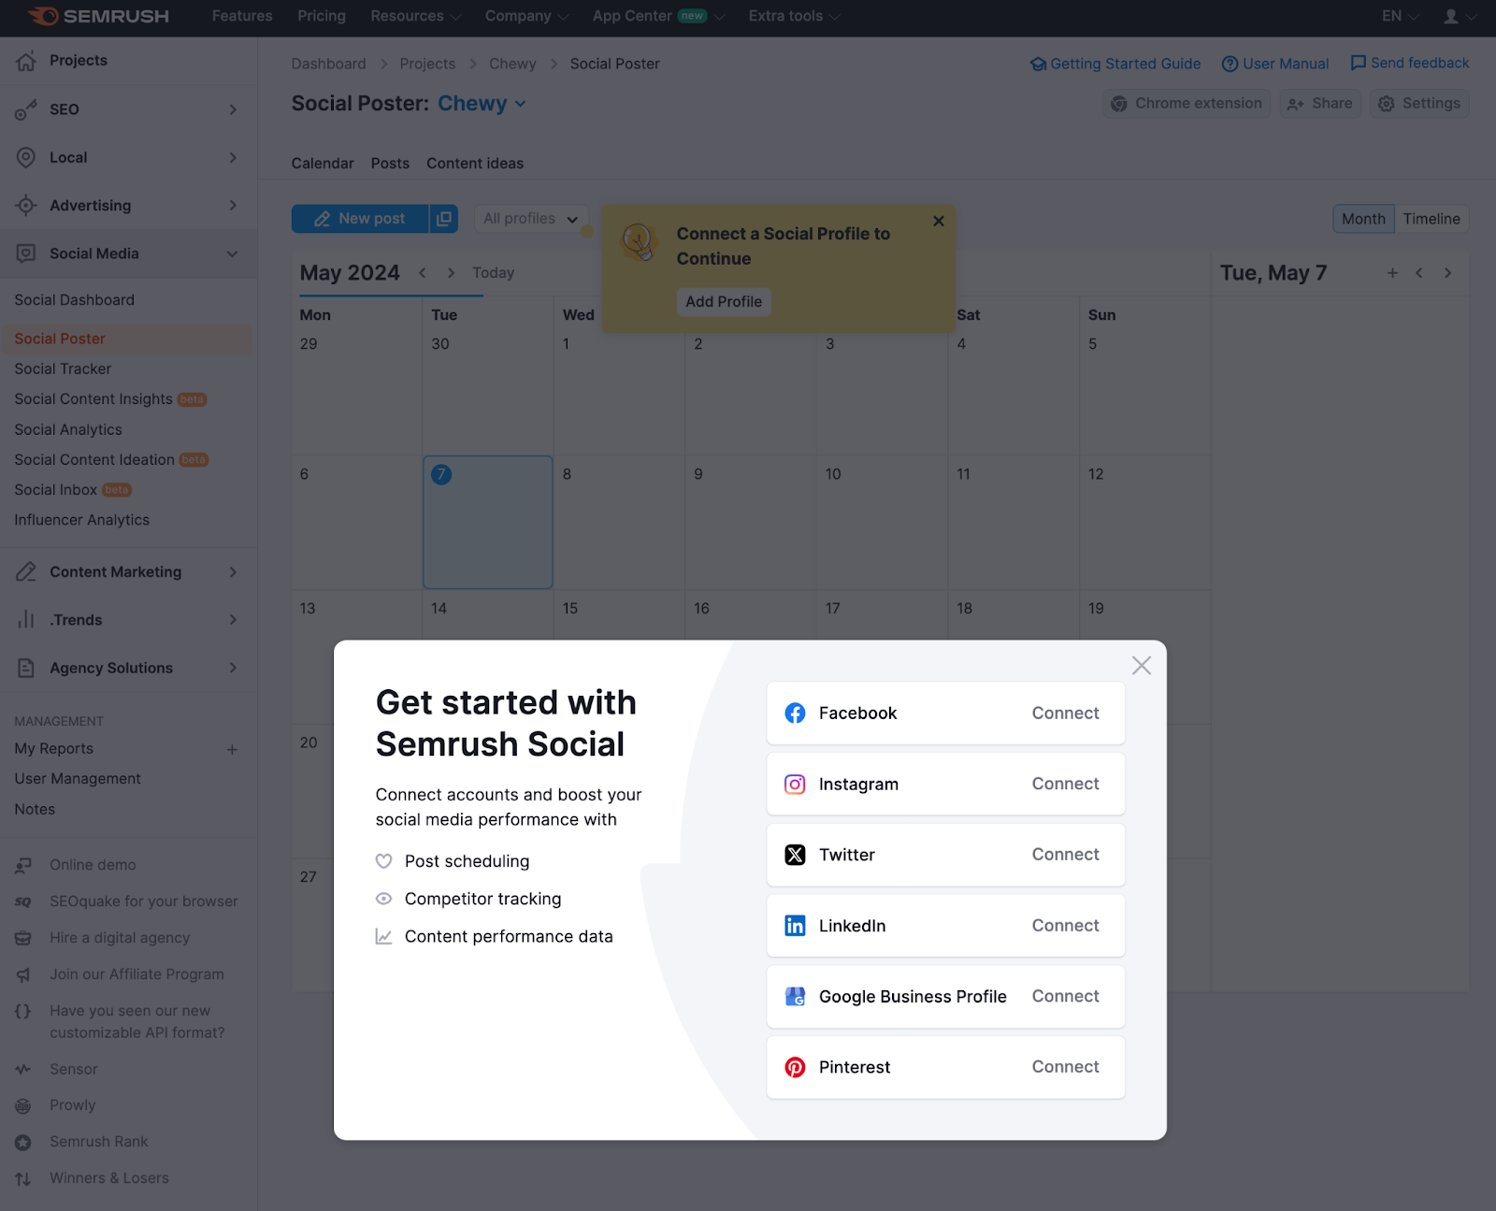Open Features in top navigation

(242, 16)
